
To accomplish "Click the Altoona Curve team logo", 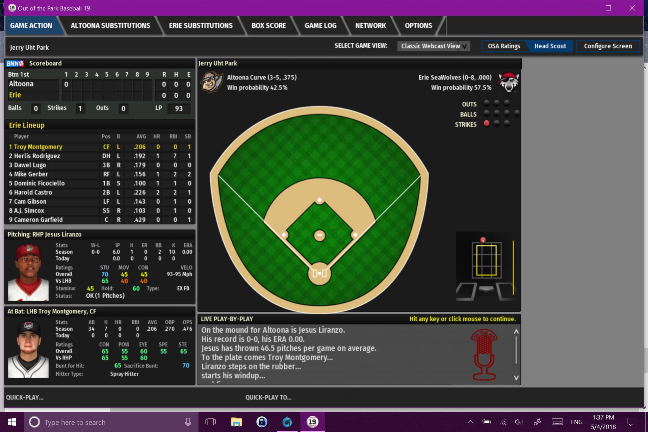I will click(x=212, y=82).
